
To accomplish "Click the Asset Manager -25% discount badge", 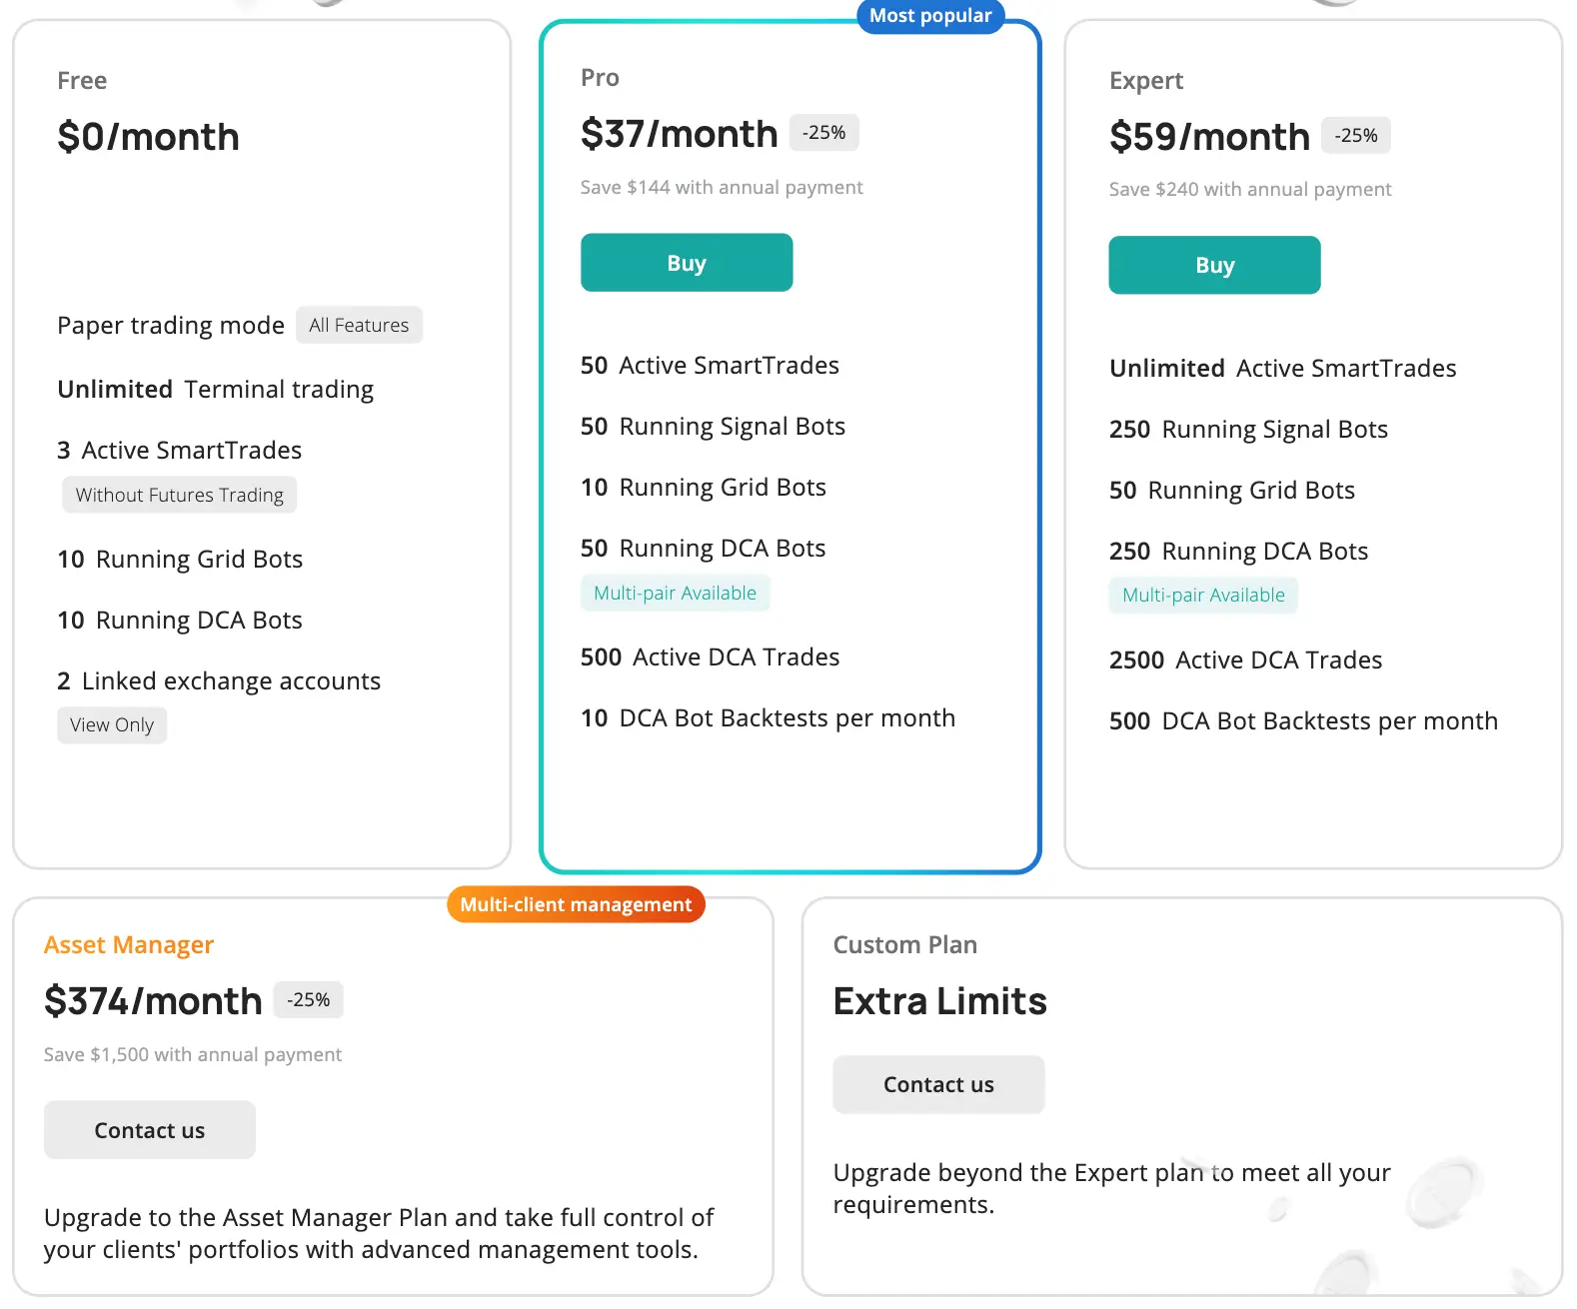I will tap(308, 999).
